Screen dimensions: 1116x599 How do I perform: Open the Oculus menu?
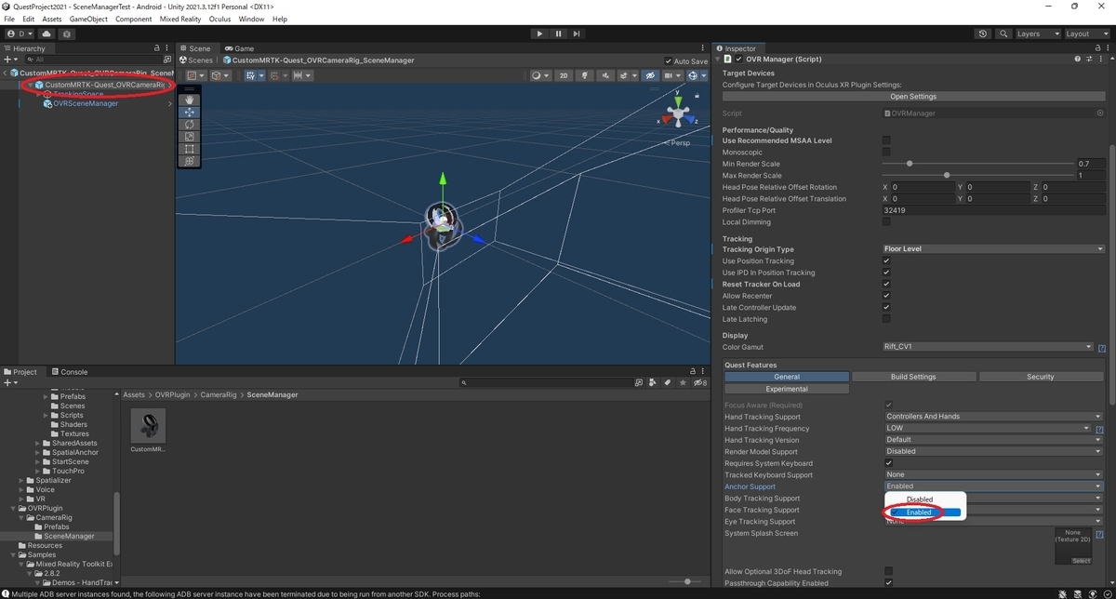pos(219,19)
